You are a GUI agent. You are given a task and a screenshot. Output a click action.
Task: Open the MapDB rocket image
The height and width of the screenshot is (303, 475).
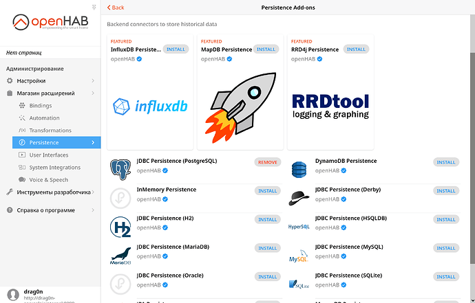tap(240, 107)
